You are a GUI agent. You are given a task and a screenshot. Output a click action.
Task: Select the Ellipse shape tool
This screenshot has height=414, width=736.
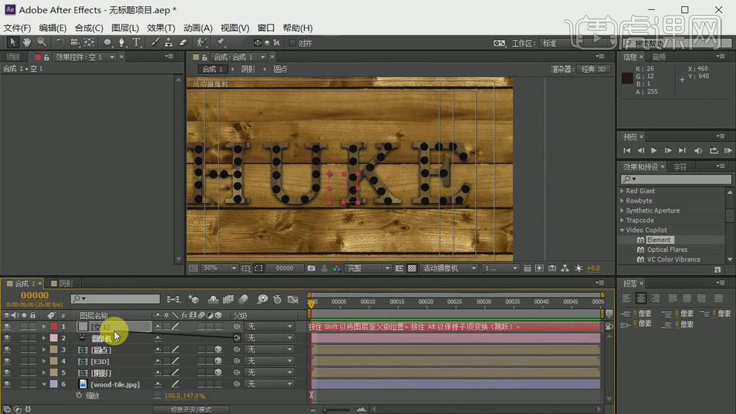pyautogui.click(x=108, y=42)
